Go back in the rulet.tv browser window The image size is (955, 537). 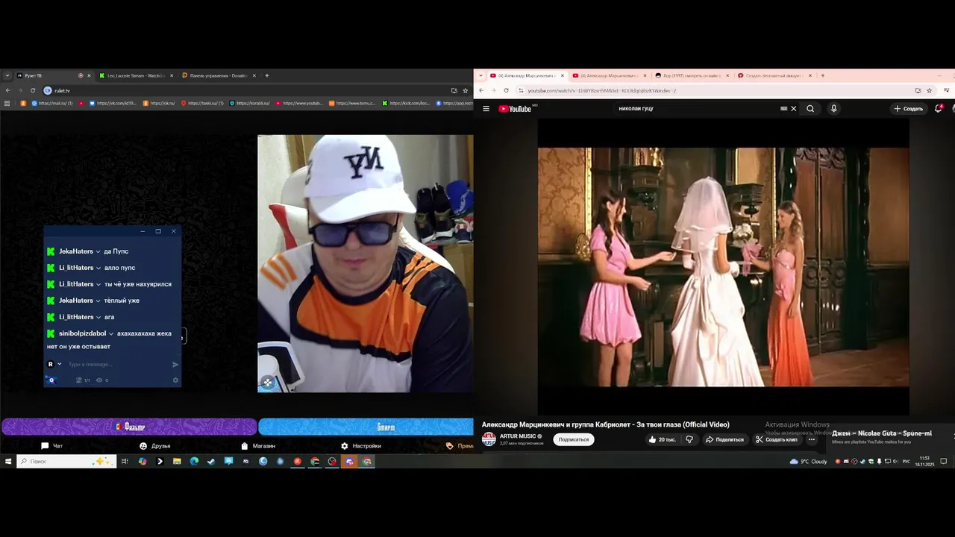tap(7, 90)
